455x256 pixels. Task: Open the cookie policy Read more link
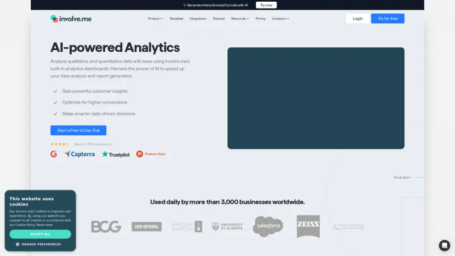point(44,225)
